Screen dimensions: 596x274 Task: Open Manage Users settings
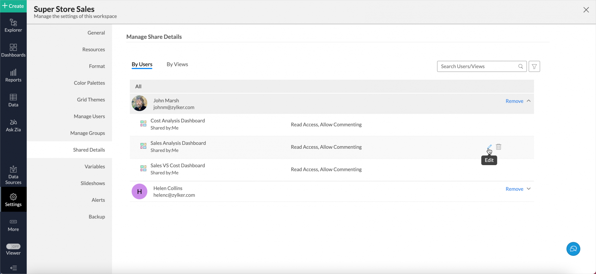tap(89, 116)
